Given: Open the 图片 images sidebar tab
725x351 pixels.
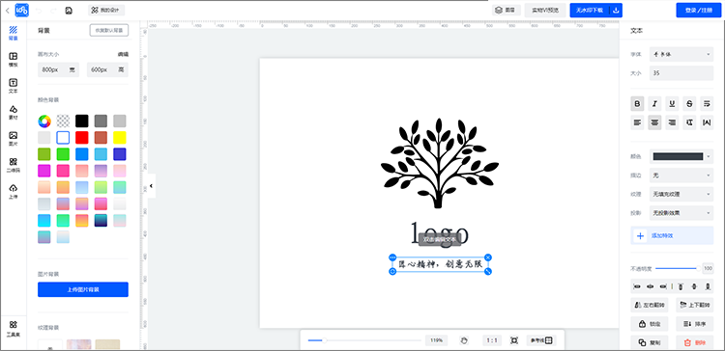Looking at the screenshot, I should [14, 139].
